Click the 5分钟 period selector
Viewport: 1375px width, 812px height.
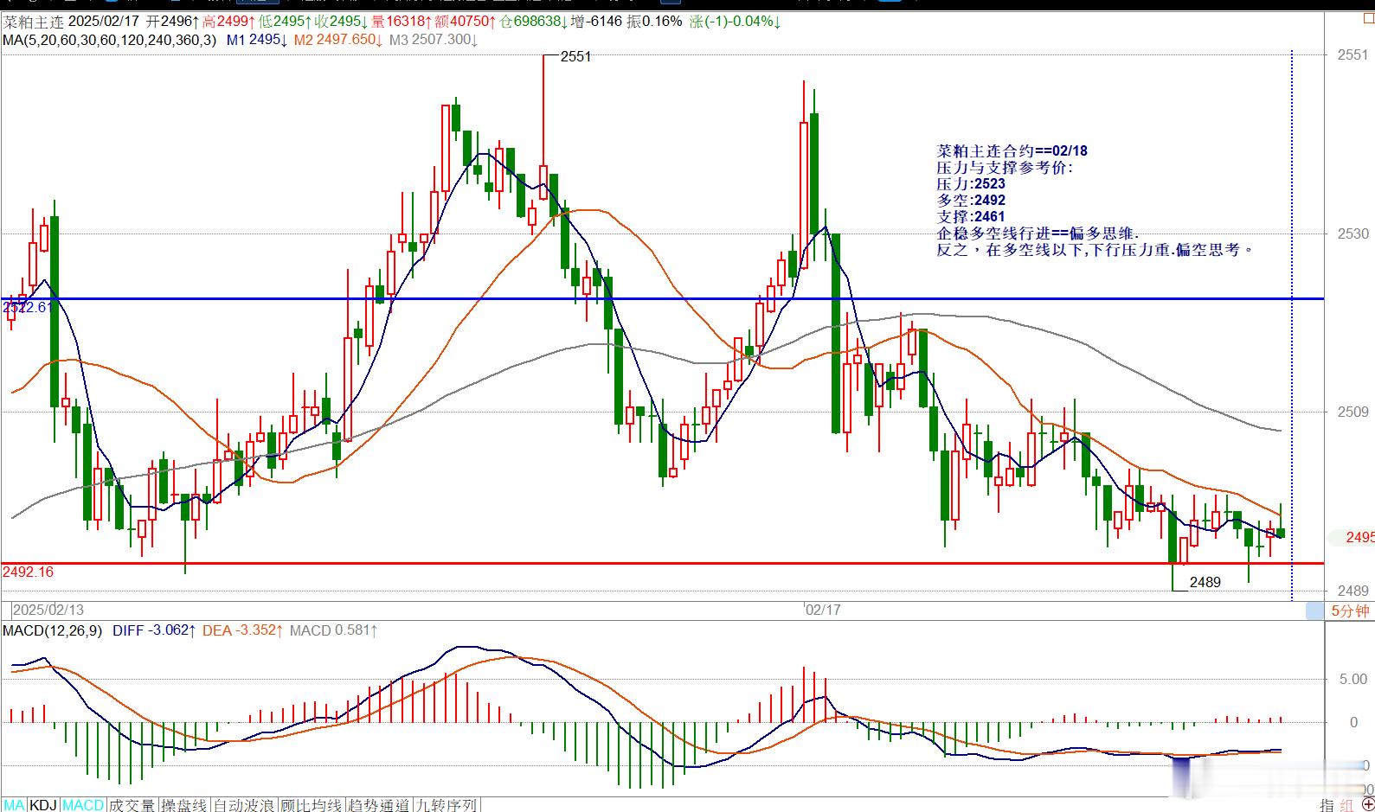coord(1349,611)
